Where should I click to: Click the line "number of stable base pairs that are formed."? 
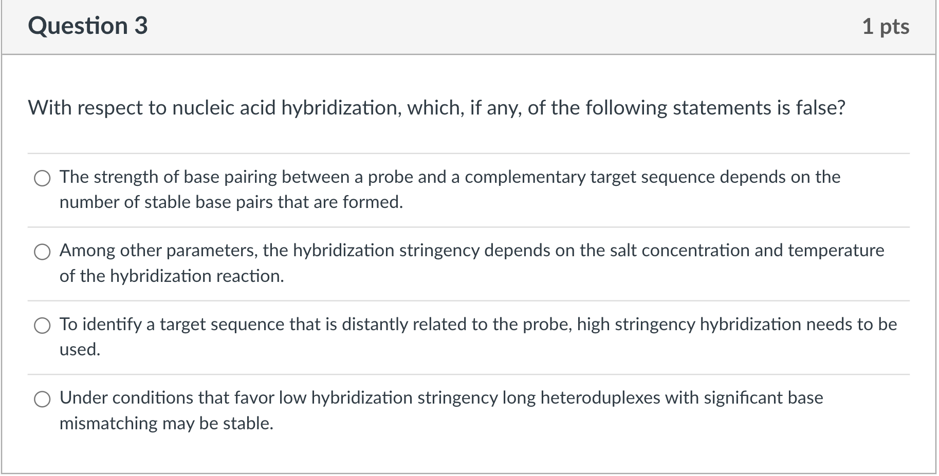231,202
